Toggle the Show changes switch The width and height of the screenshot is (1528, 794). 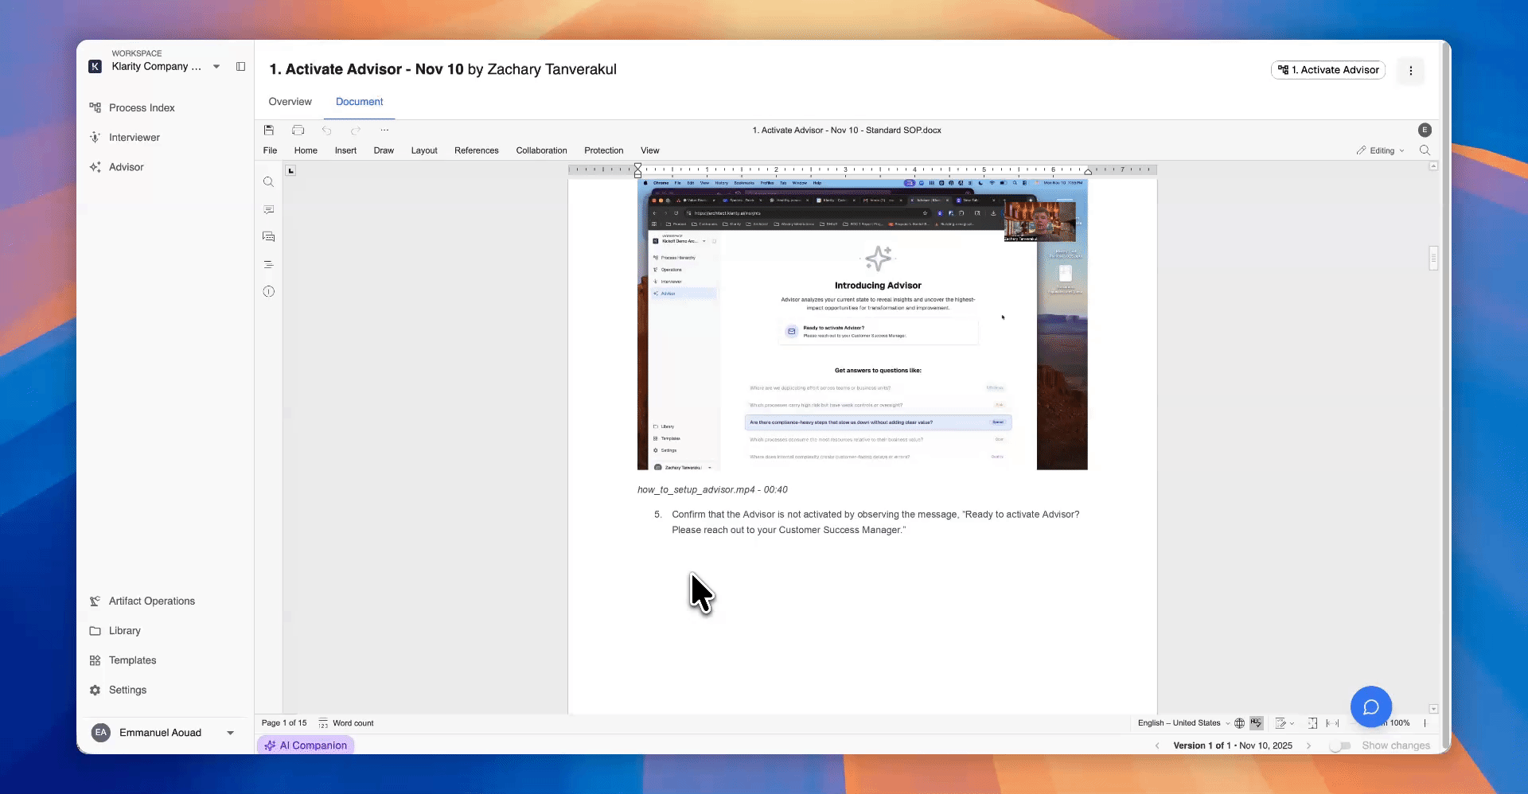pos(1341,745)
